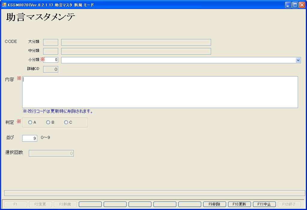Image resolution: width=307 pixels, height=210 pixels.
Task: Hit the F11:中止 button
Action: pos(264,204)
